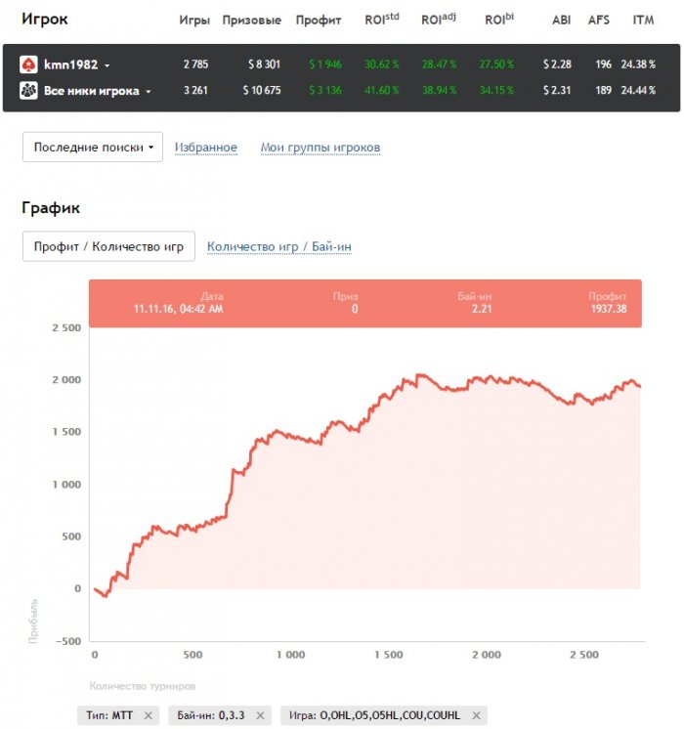Open 'Мои группы игроков' link
Image resolution: width=684 pixels, height=729 pixels.
click(320, 148)
